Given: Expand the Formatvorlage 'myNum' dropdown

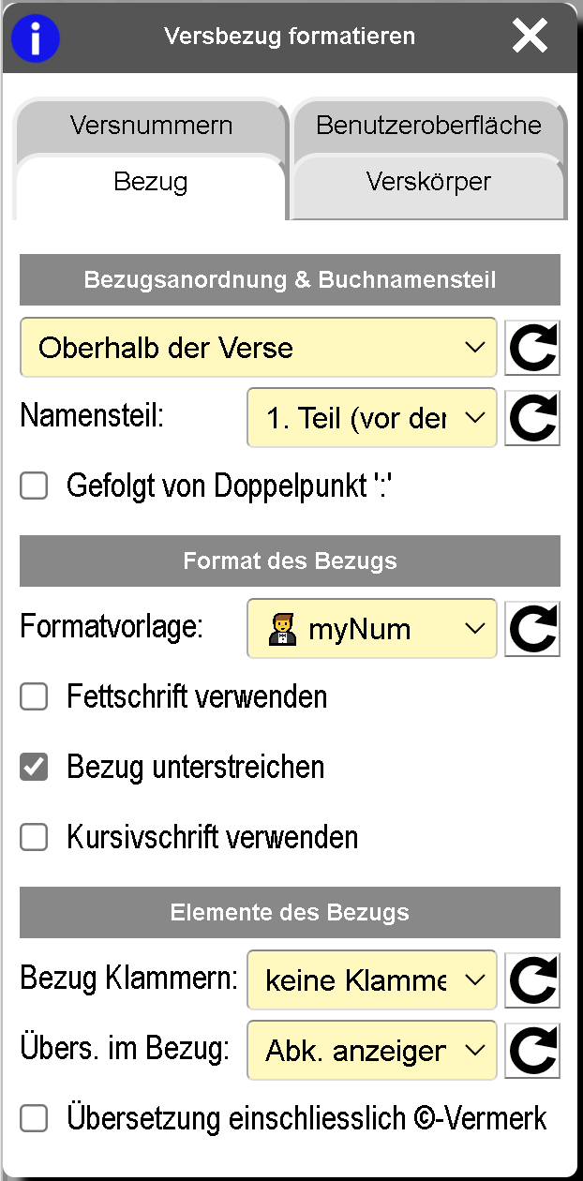Looking at the screenshot, I should pyautogui.click(x=371, y=629).
